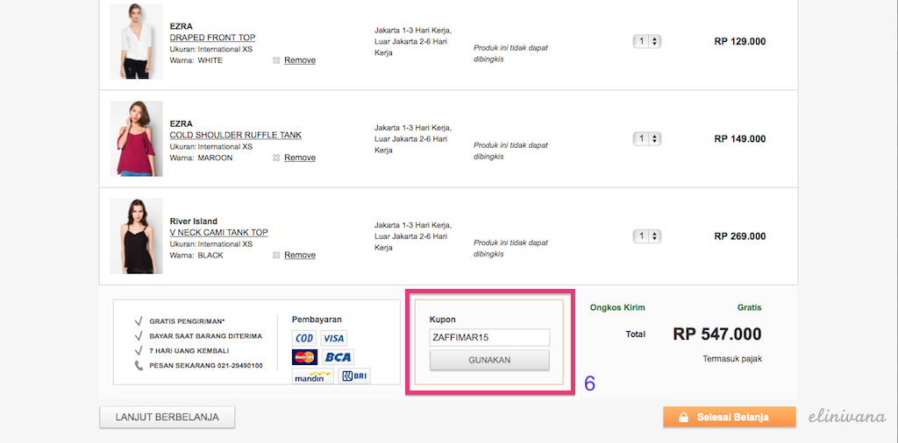Click the price RP 129.000
Viewport: 898px width, 443px height.
coord(740,41)
